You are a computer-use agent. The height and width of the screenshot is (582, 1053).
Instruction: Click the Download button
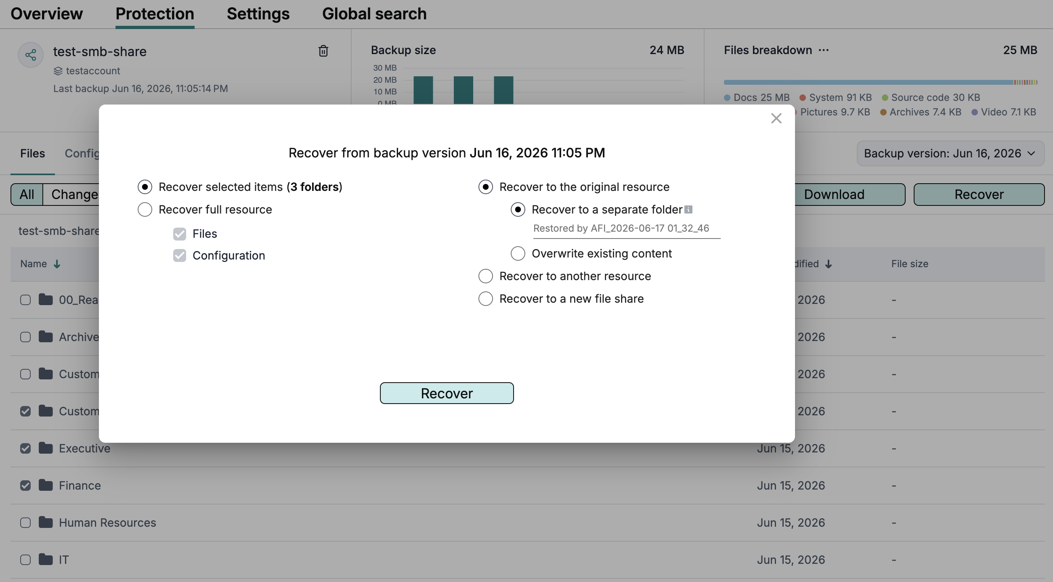coord(850,195)
